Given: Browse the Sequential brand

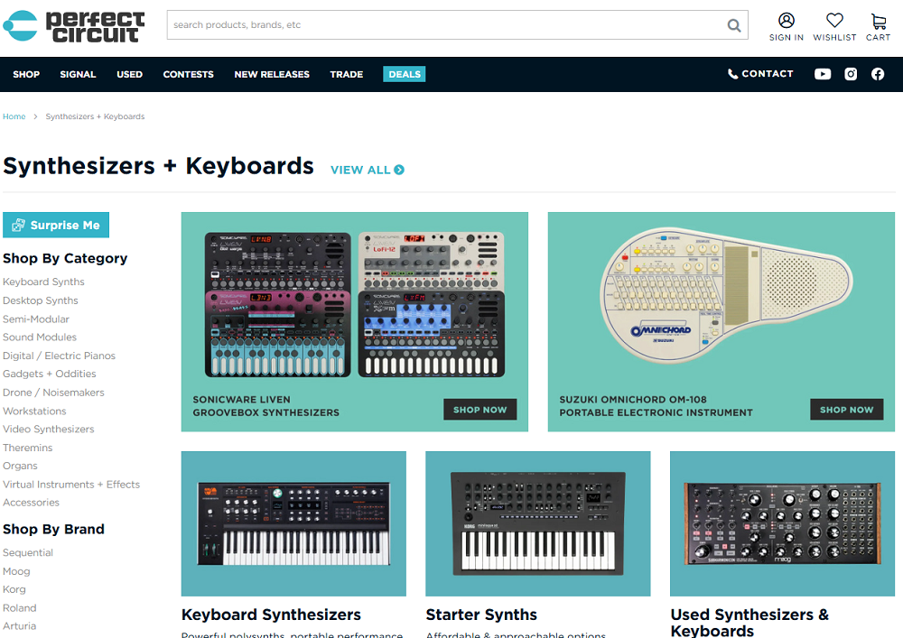Looking at the screenshot, I should [x=28, y=553].
